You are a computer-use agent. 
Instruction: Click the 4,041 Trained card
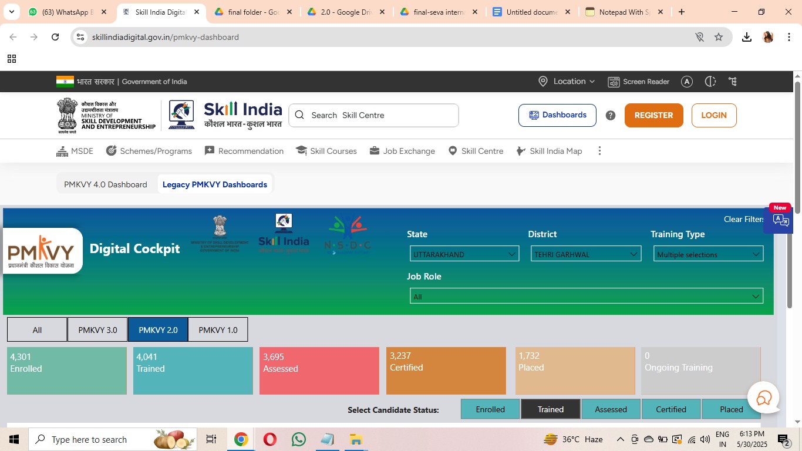click(x=193, y=371)
